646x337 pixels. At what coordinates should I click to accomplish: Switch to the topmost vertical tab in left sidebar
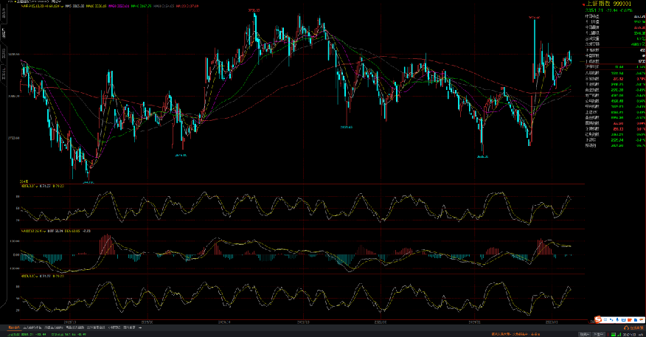[x=3, y=13]
